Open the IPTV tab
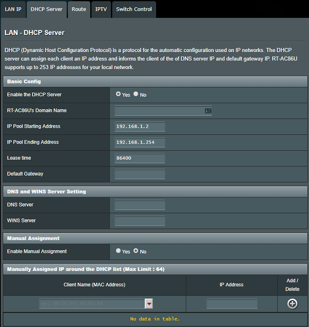309x327 pixels. [x=101, y=9]
